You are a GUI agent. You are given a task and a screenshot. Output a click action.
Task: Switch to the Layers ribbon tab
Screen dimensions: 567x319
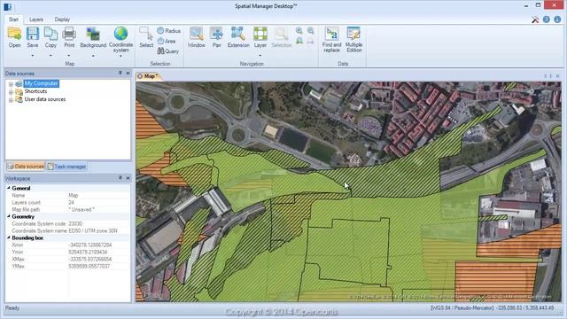(x=36, y=19)
